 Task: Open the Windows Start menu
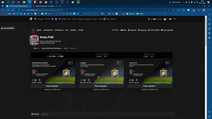[x=3, y=2]
